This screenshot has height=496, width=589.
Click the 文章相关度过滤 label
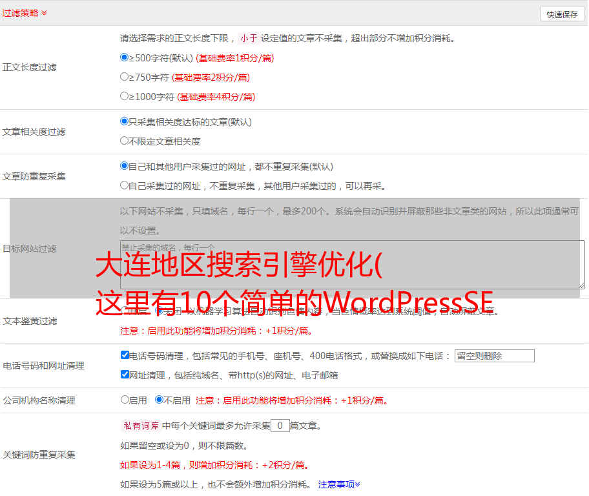(34, 132)
